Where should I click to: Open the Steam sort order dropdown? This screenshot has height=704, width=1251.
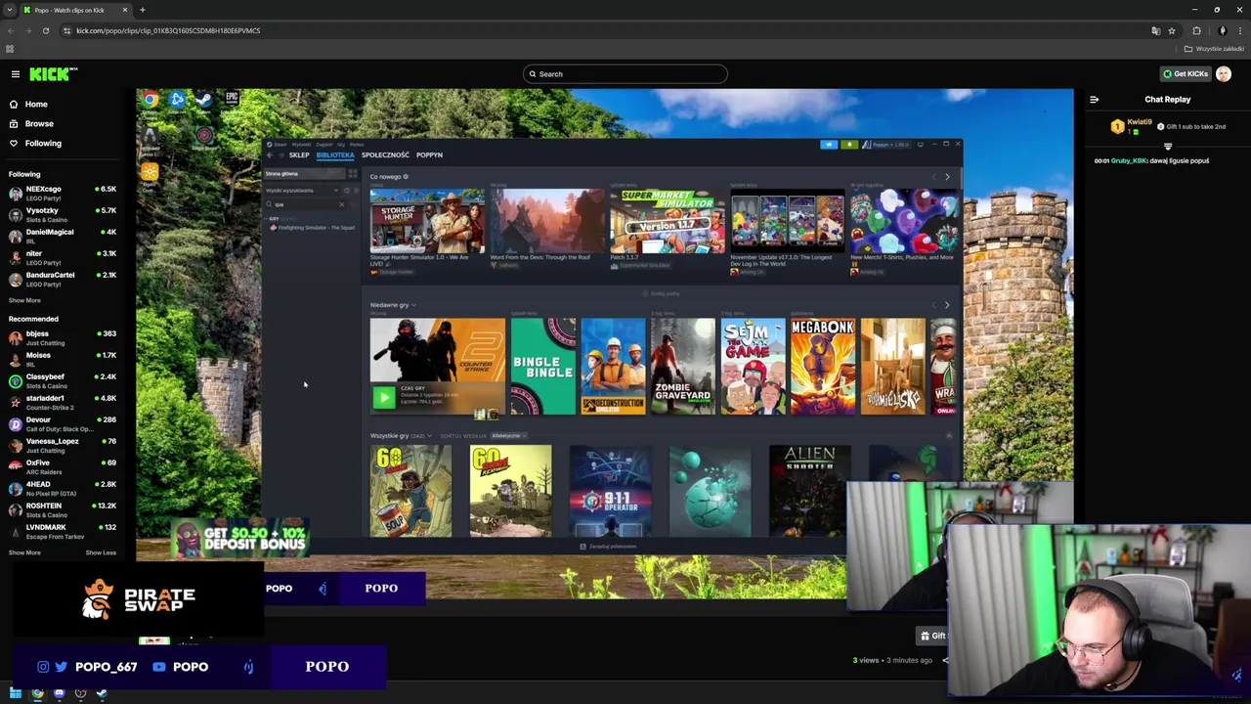point(509,436)
